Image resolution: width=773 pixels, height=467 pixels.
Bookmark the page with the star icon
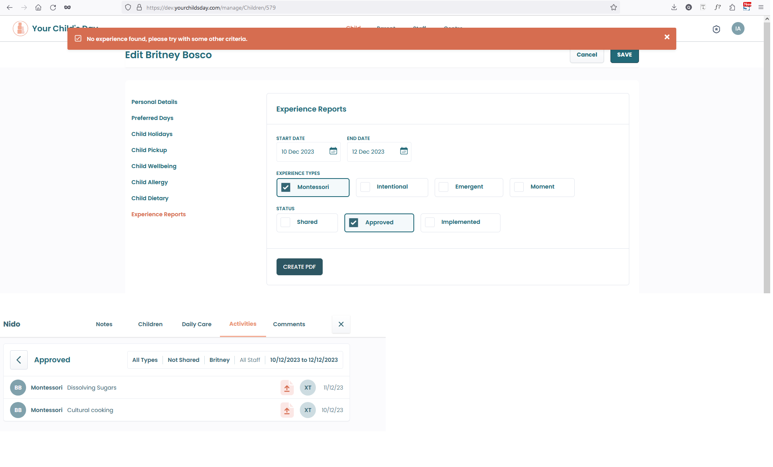tap(613, 8)
